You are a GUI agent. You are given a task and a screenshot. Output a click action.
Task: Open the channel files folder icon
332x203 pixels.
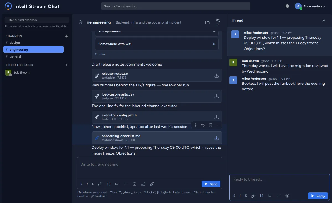pos(207,22)
